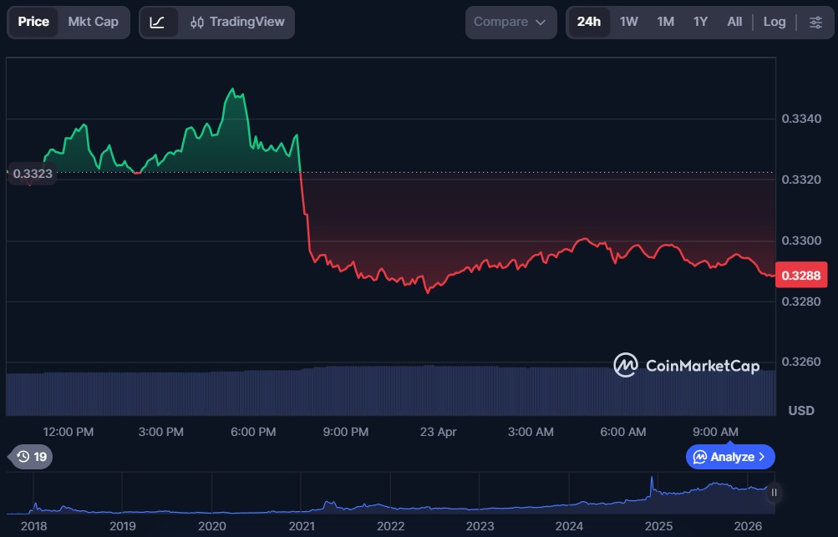Viewport: 838px width, 537px height.
Task: Click the range slider pause handle
Action: [x=774, y=492]
